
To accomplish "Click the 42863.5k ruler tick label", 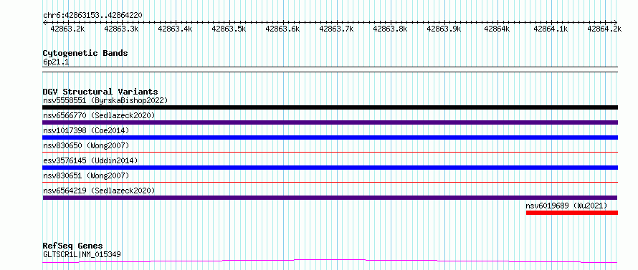I will tap(229, 29).
